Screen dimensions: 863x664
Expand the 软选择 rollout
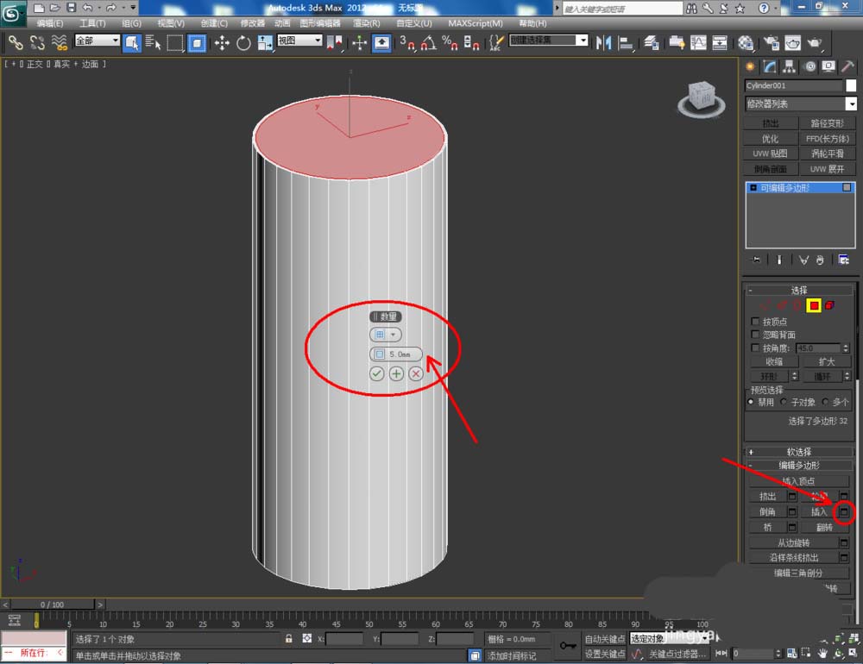coord(798,452)
